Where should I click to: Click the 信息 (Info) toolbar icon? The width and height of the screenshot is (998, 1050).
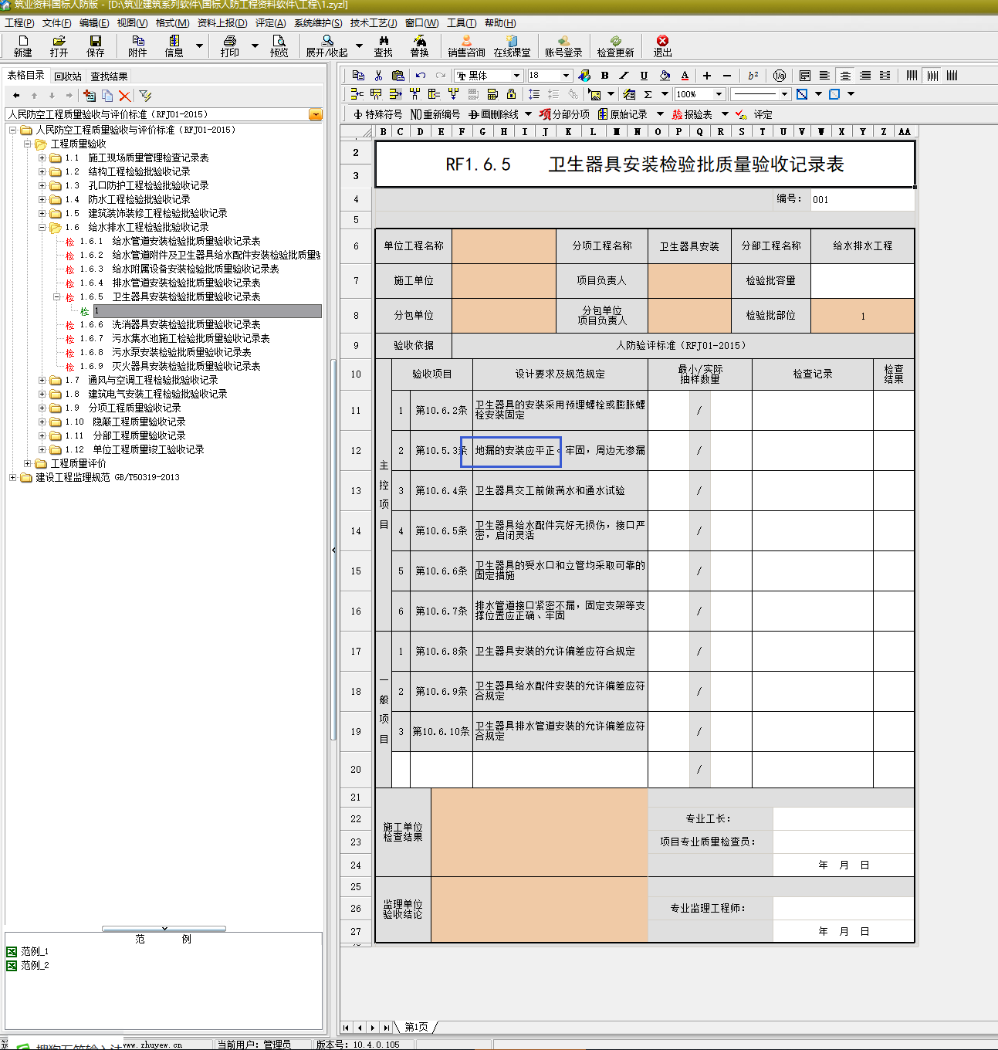[174, 46]
